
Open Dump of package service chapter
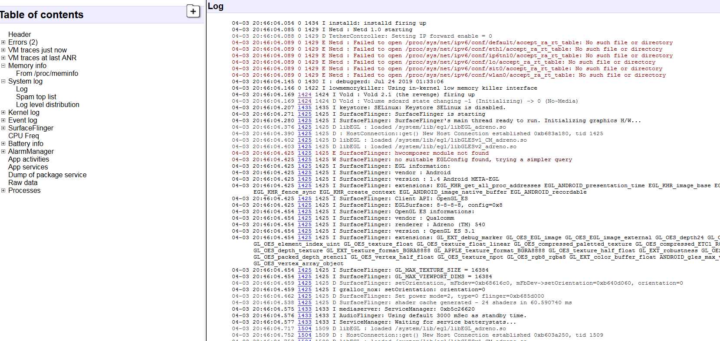point(47,175)
